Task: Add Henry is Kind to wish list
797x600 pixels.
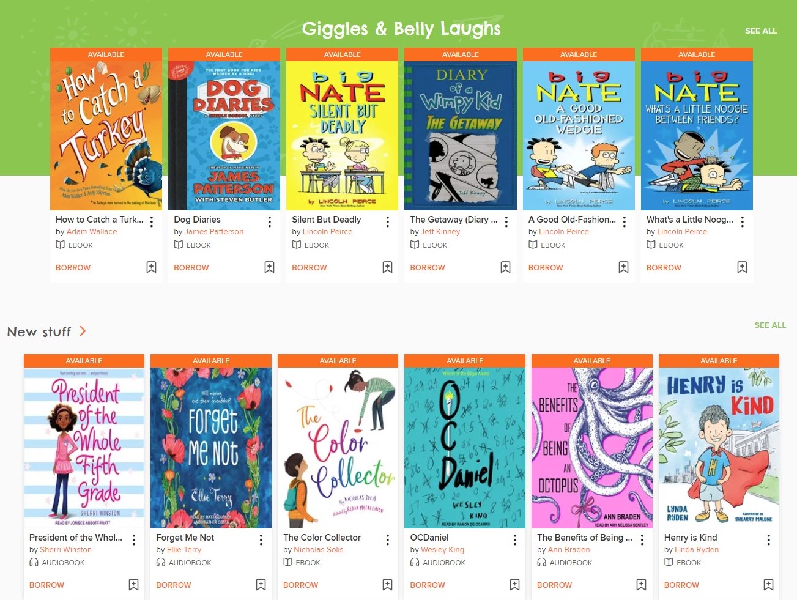Action: click(768, 585)
